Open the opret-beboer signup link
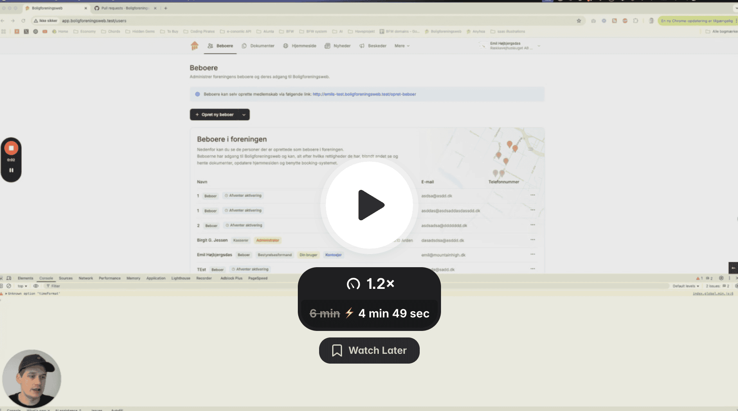This screenshot has height=411, width=738. pos(364,94)
